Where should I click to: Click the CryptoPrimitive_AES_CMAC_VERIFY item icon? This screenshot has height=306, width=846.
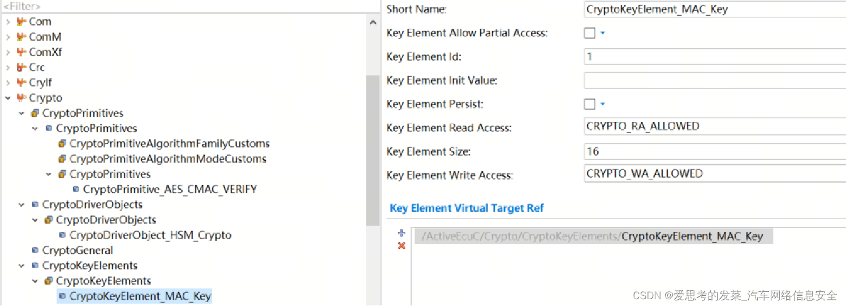(x=76, y=189)
